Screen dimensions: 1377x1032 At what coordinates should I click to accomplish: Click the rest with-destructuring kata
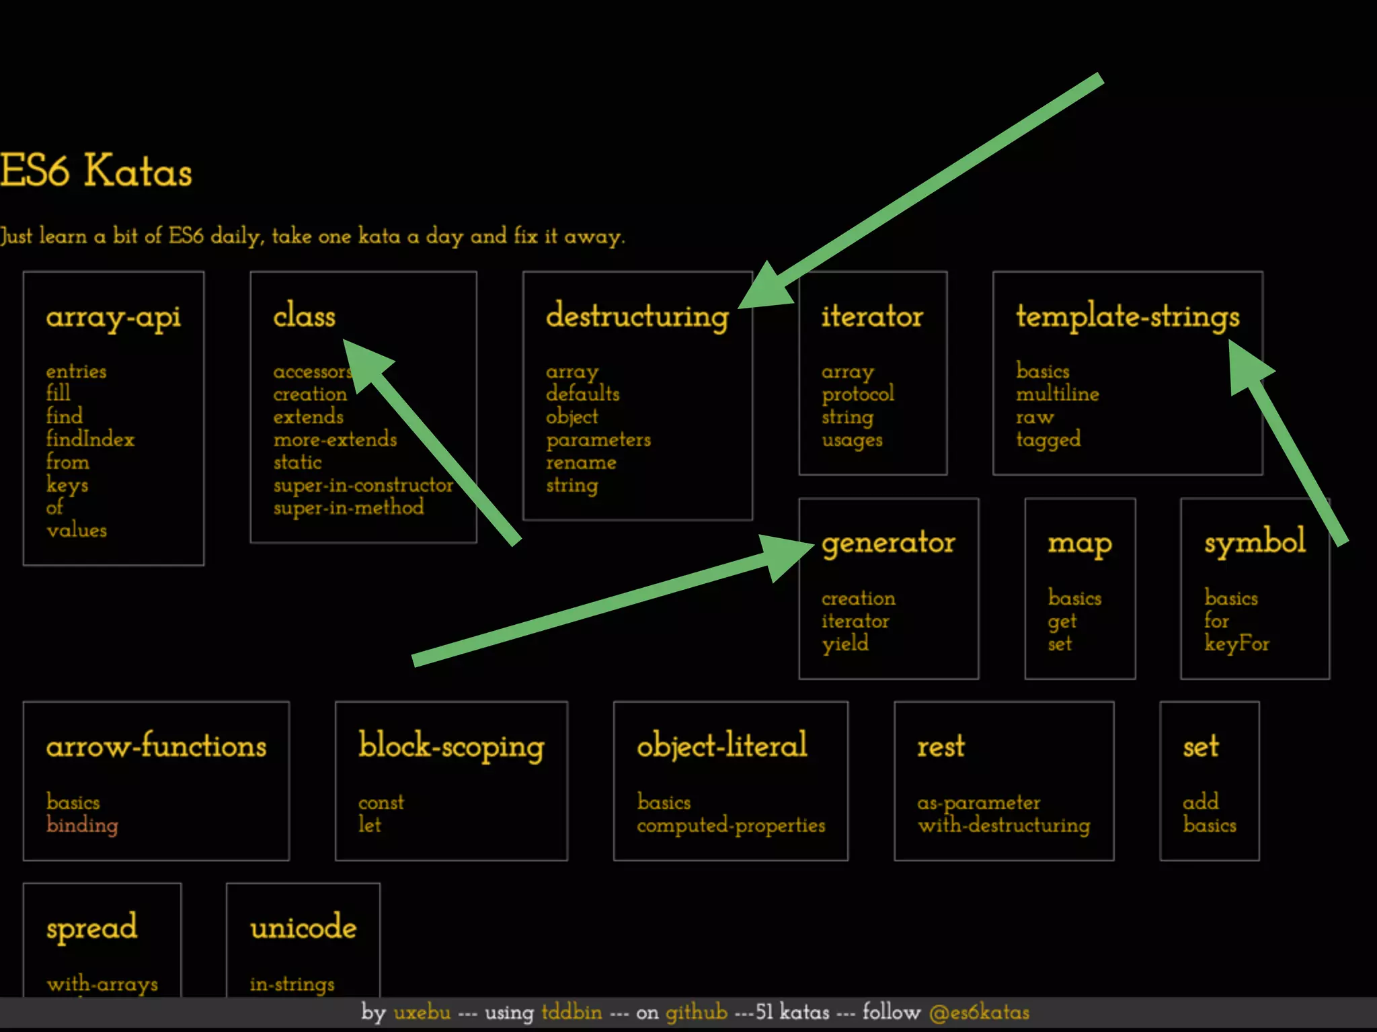tap(1004, 825)
